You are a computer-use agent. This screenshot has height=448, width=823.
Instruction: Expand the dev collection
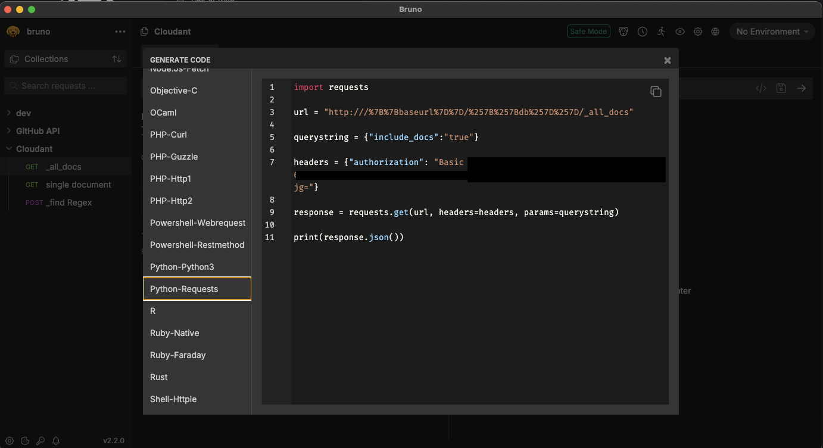(x=24, y=113)
